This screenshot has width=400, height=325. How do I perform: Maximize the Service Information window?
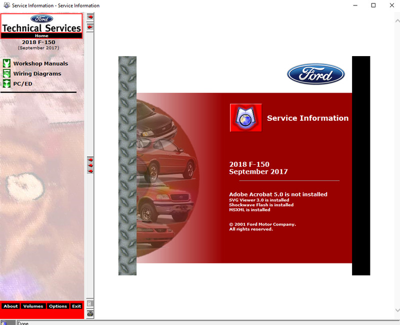[373, 6]
